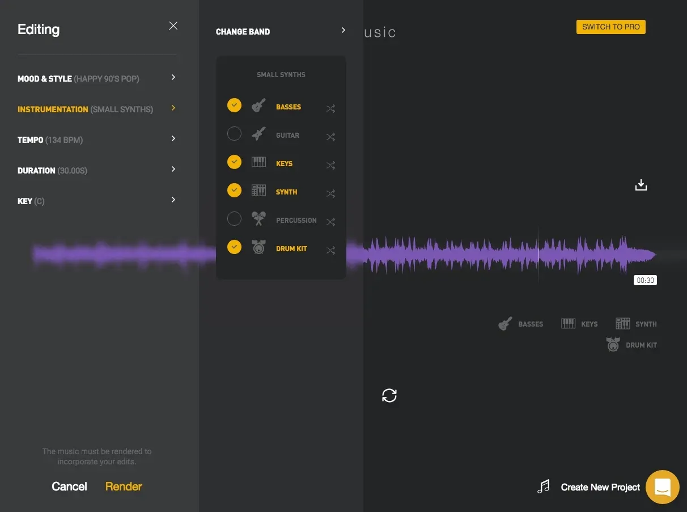Uncheck the Keys checkbox
Image resolution: width=687 pixels, height=512 pixels.
tap(234, 162)
